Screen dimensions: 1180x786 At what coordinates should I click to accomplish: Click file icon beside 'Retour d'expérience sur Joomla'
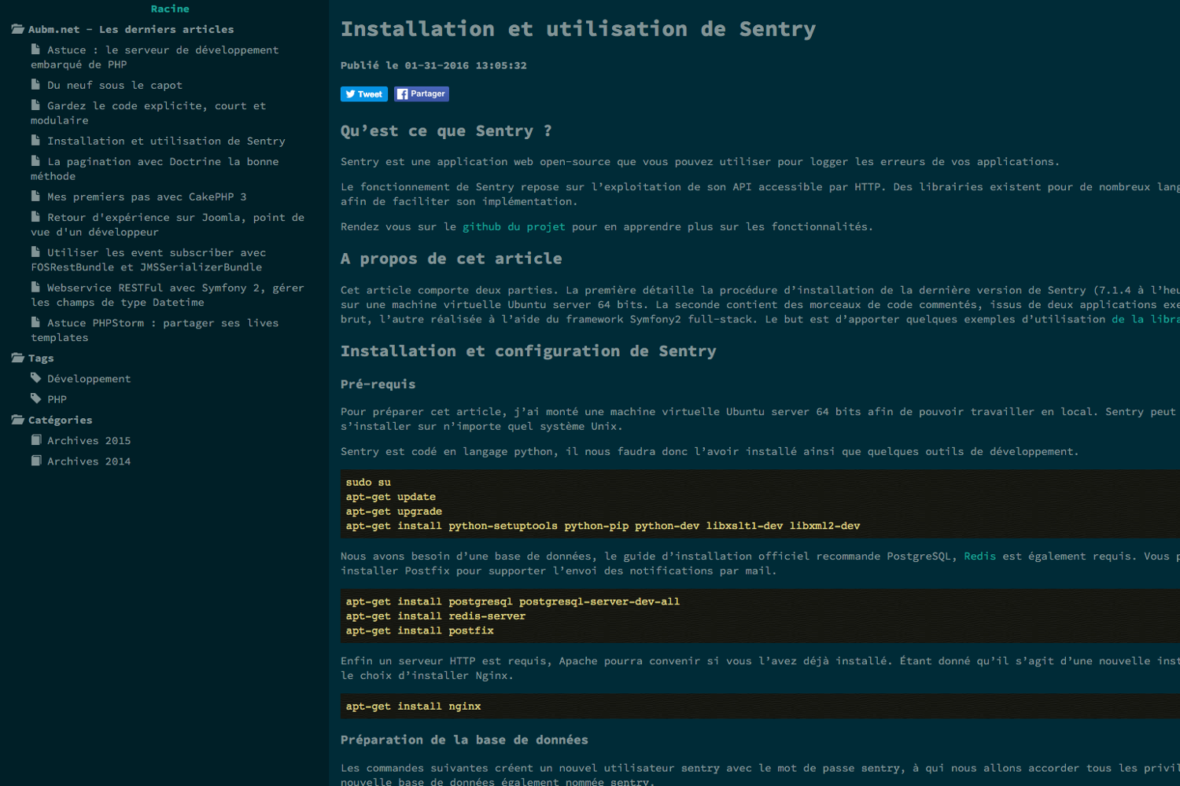pyautogui.click(x=35, y=216)
